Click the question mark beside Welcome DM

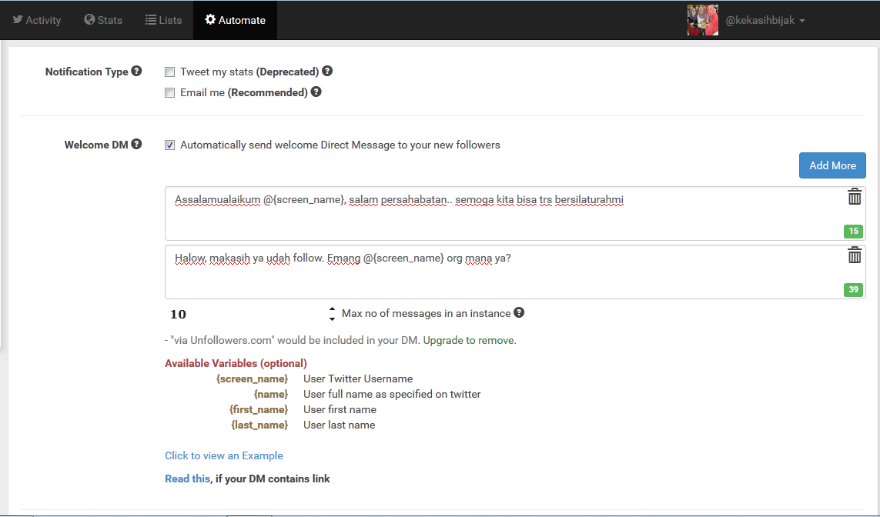[136, 144]
